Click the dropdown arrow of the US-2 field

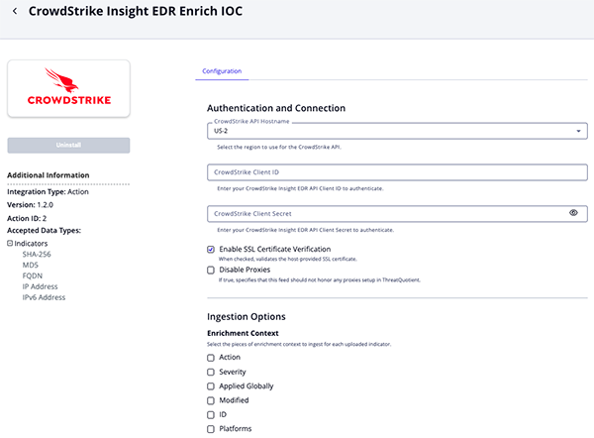[578, 131]
